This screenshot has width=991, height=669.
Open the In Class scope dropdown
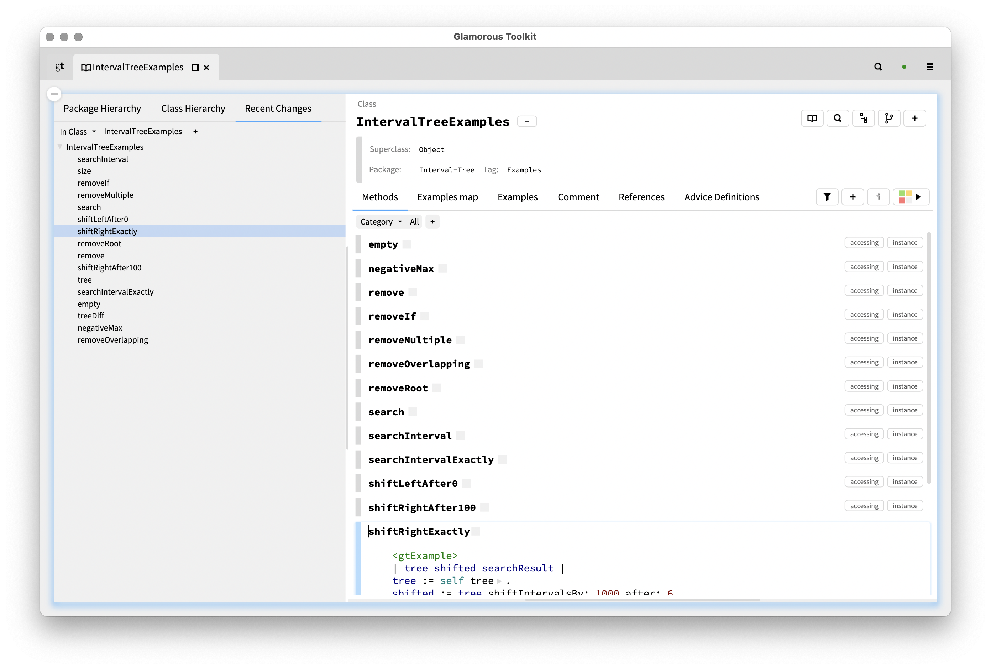click(x=77, y=131)
